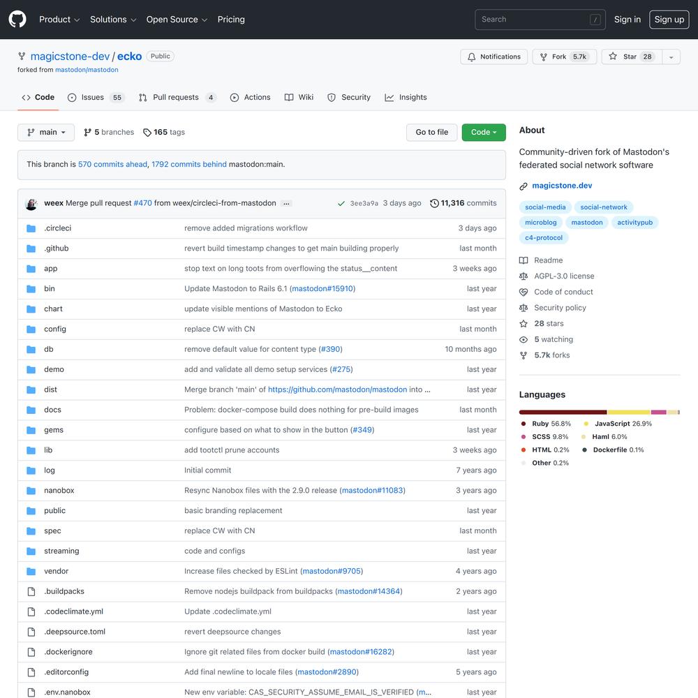The image size is (698, 698).
Task: Click the Readme book icon
Action: [x=523, y=260]
